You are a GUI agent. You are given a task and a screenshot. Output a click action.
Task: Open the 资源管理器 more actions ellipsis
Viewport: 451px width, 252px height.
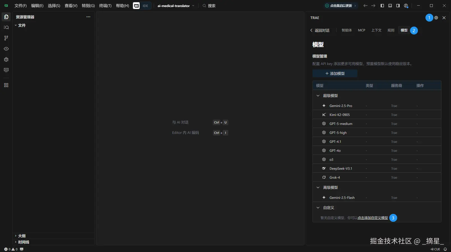click(88, 17)
